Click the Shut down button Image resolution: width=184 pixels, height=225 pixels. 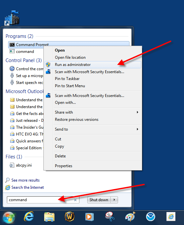click(99, 200)
